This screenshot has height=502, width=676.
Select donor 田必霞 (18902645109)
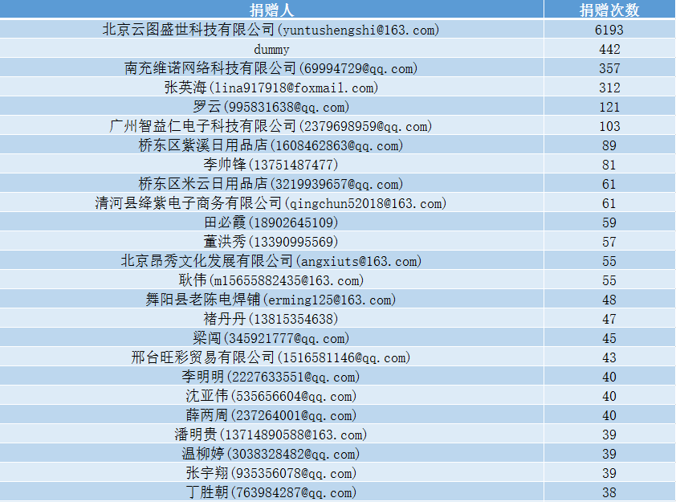click(271, 222)
